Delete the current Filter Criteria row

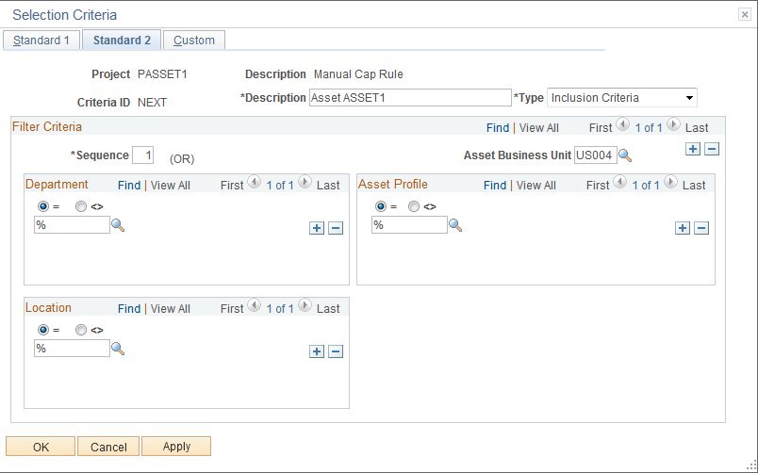[712, 149]
